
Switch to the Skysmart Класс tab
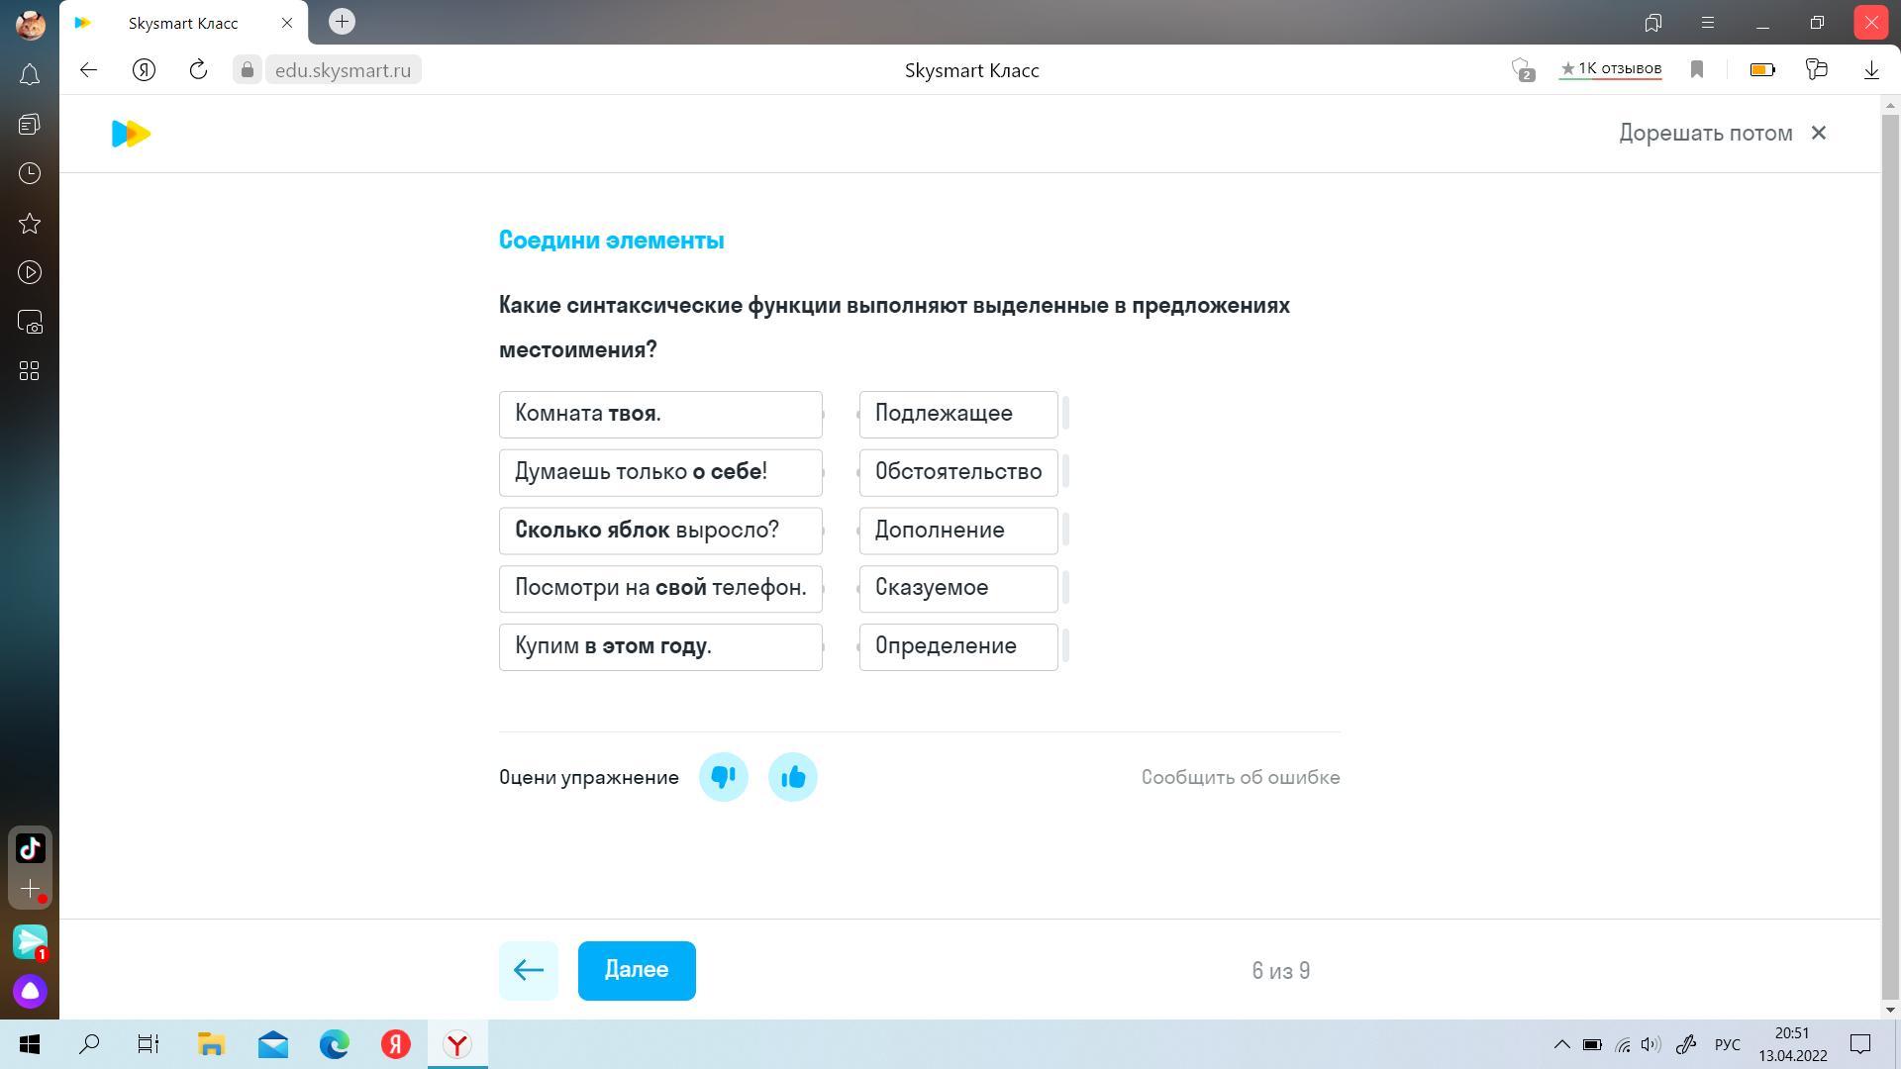pyautogui.click(x=183, y=23)
